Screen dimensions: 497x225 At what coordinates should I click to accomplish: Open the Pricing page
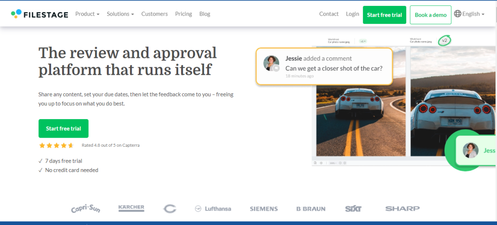(183, 14)
